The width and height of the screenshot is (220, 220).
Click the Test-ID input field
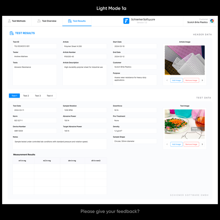pyautogui.click(x=35, y=46)
